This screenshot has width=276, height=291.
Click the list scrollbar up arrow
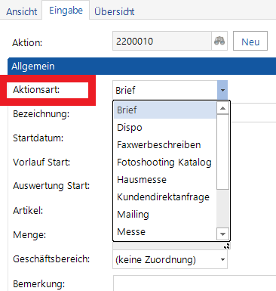pos(222,108)
